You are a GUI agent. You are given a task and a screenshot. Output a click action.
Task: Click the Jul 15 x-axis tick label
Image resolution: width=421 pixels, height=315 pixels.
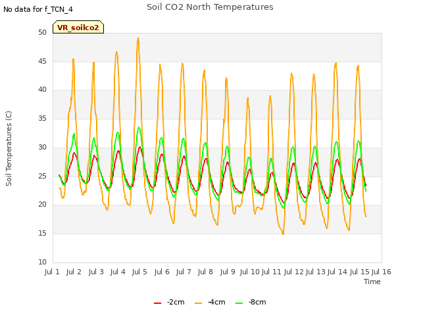coord(359,272)
